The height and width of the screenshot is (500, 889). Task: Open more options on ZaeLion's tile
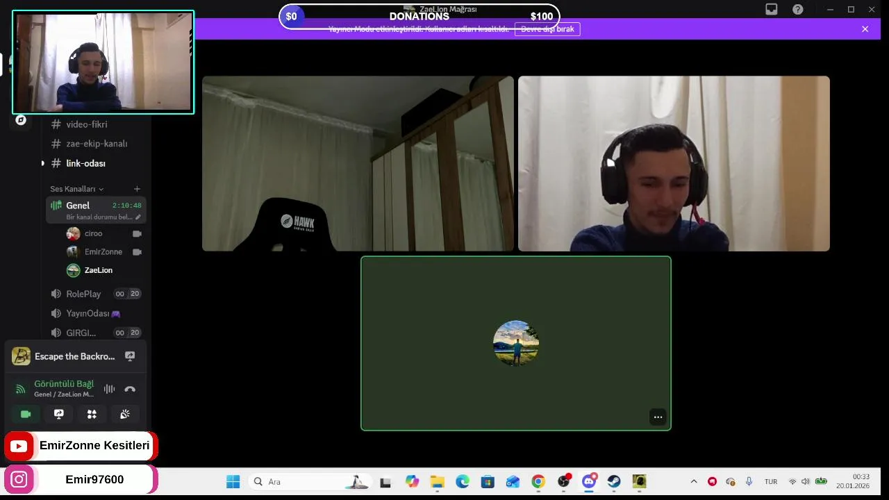pyautogui.click(x=658, y=417)
